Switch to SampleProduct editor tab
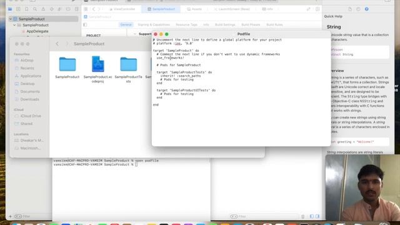The image size is (400, 225). point(161,9)
